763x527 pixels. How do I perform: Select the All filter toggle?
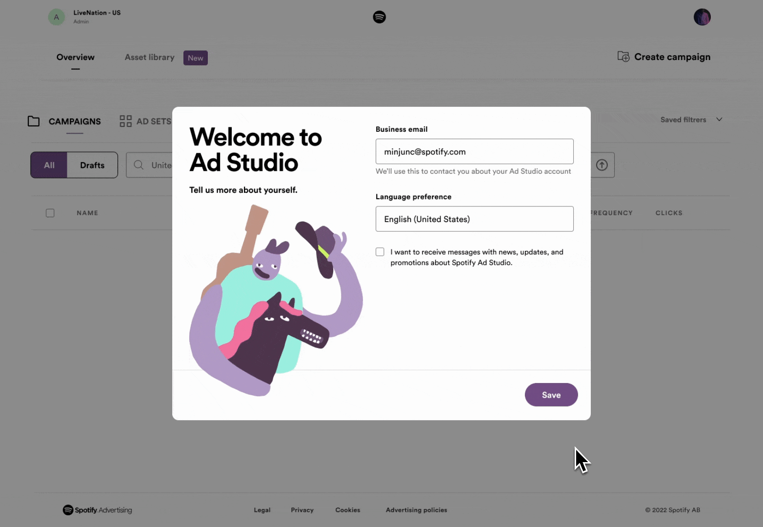click(49, 165)
